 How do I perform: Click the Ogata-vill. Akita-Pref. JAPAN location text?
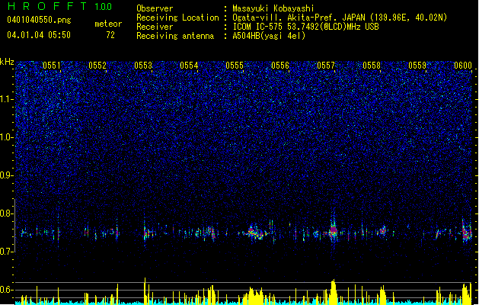pyautogui.click(x=299, y=18)
